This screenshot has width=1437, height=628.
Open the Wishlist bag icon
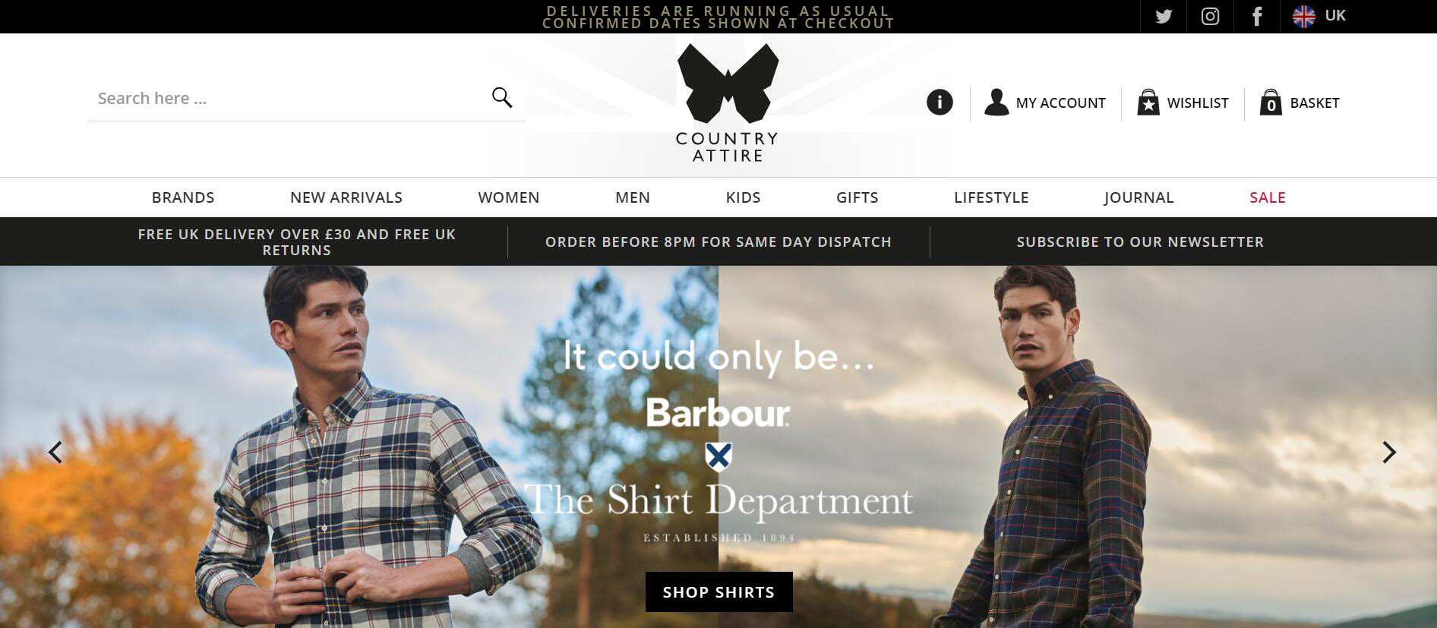[1148, 102]
